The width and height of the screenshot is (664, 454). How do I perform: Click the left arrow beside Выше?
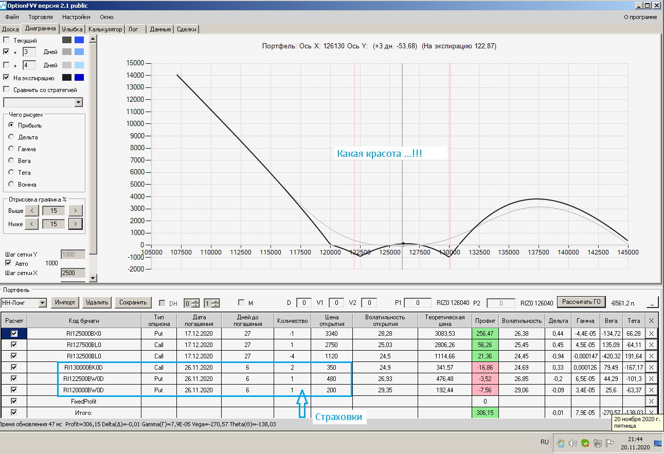32,210
